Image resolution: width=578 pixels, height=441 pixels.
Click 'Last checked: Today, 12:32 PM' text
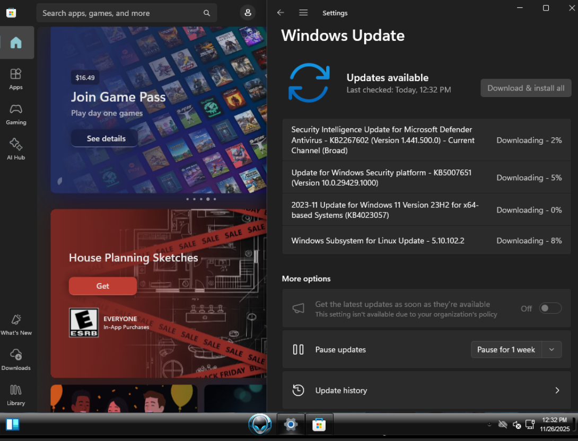[x=398, y=90]
